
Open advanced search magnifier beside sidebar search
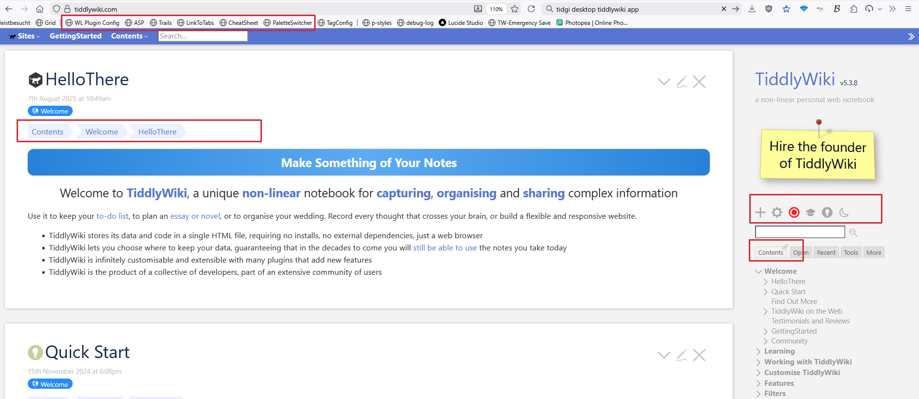(x=853, y=232)
